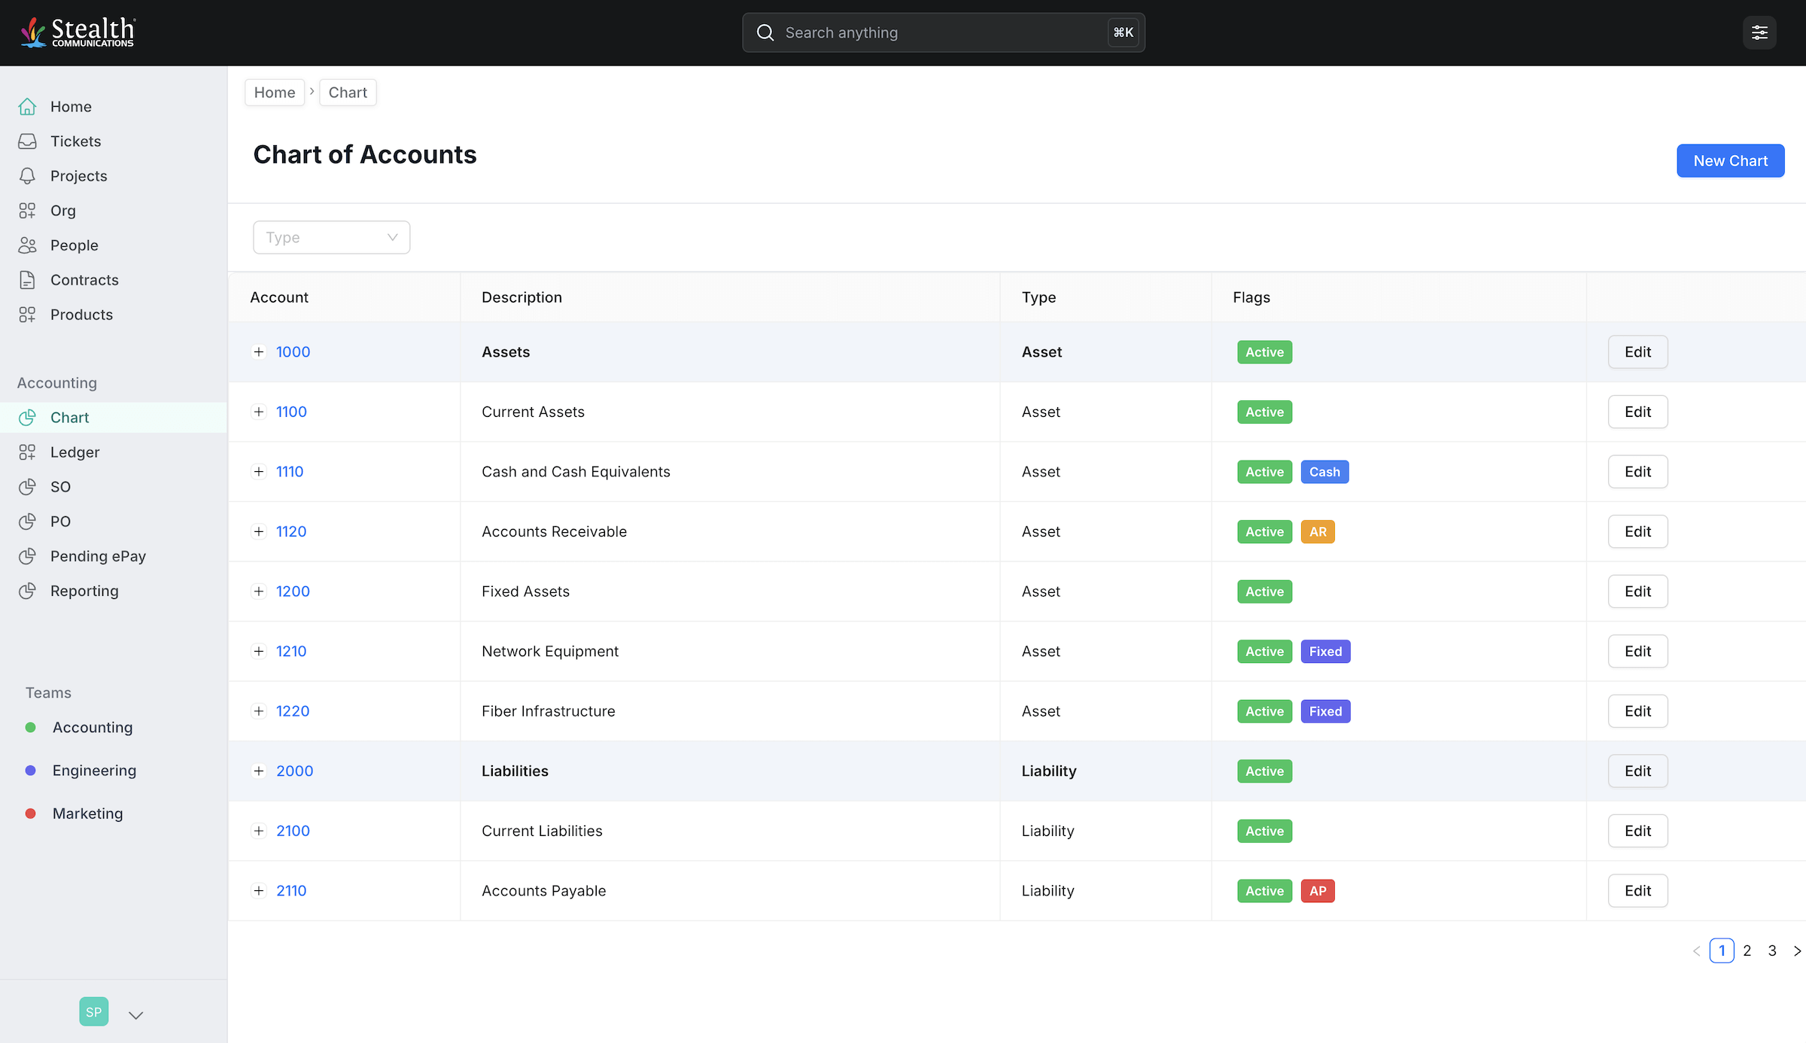The image size is (1806, 1043).
Task: Open the Home icon in sidebar
Action: coord(27,106)
